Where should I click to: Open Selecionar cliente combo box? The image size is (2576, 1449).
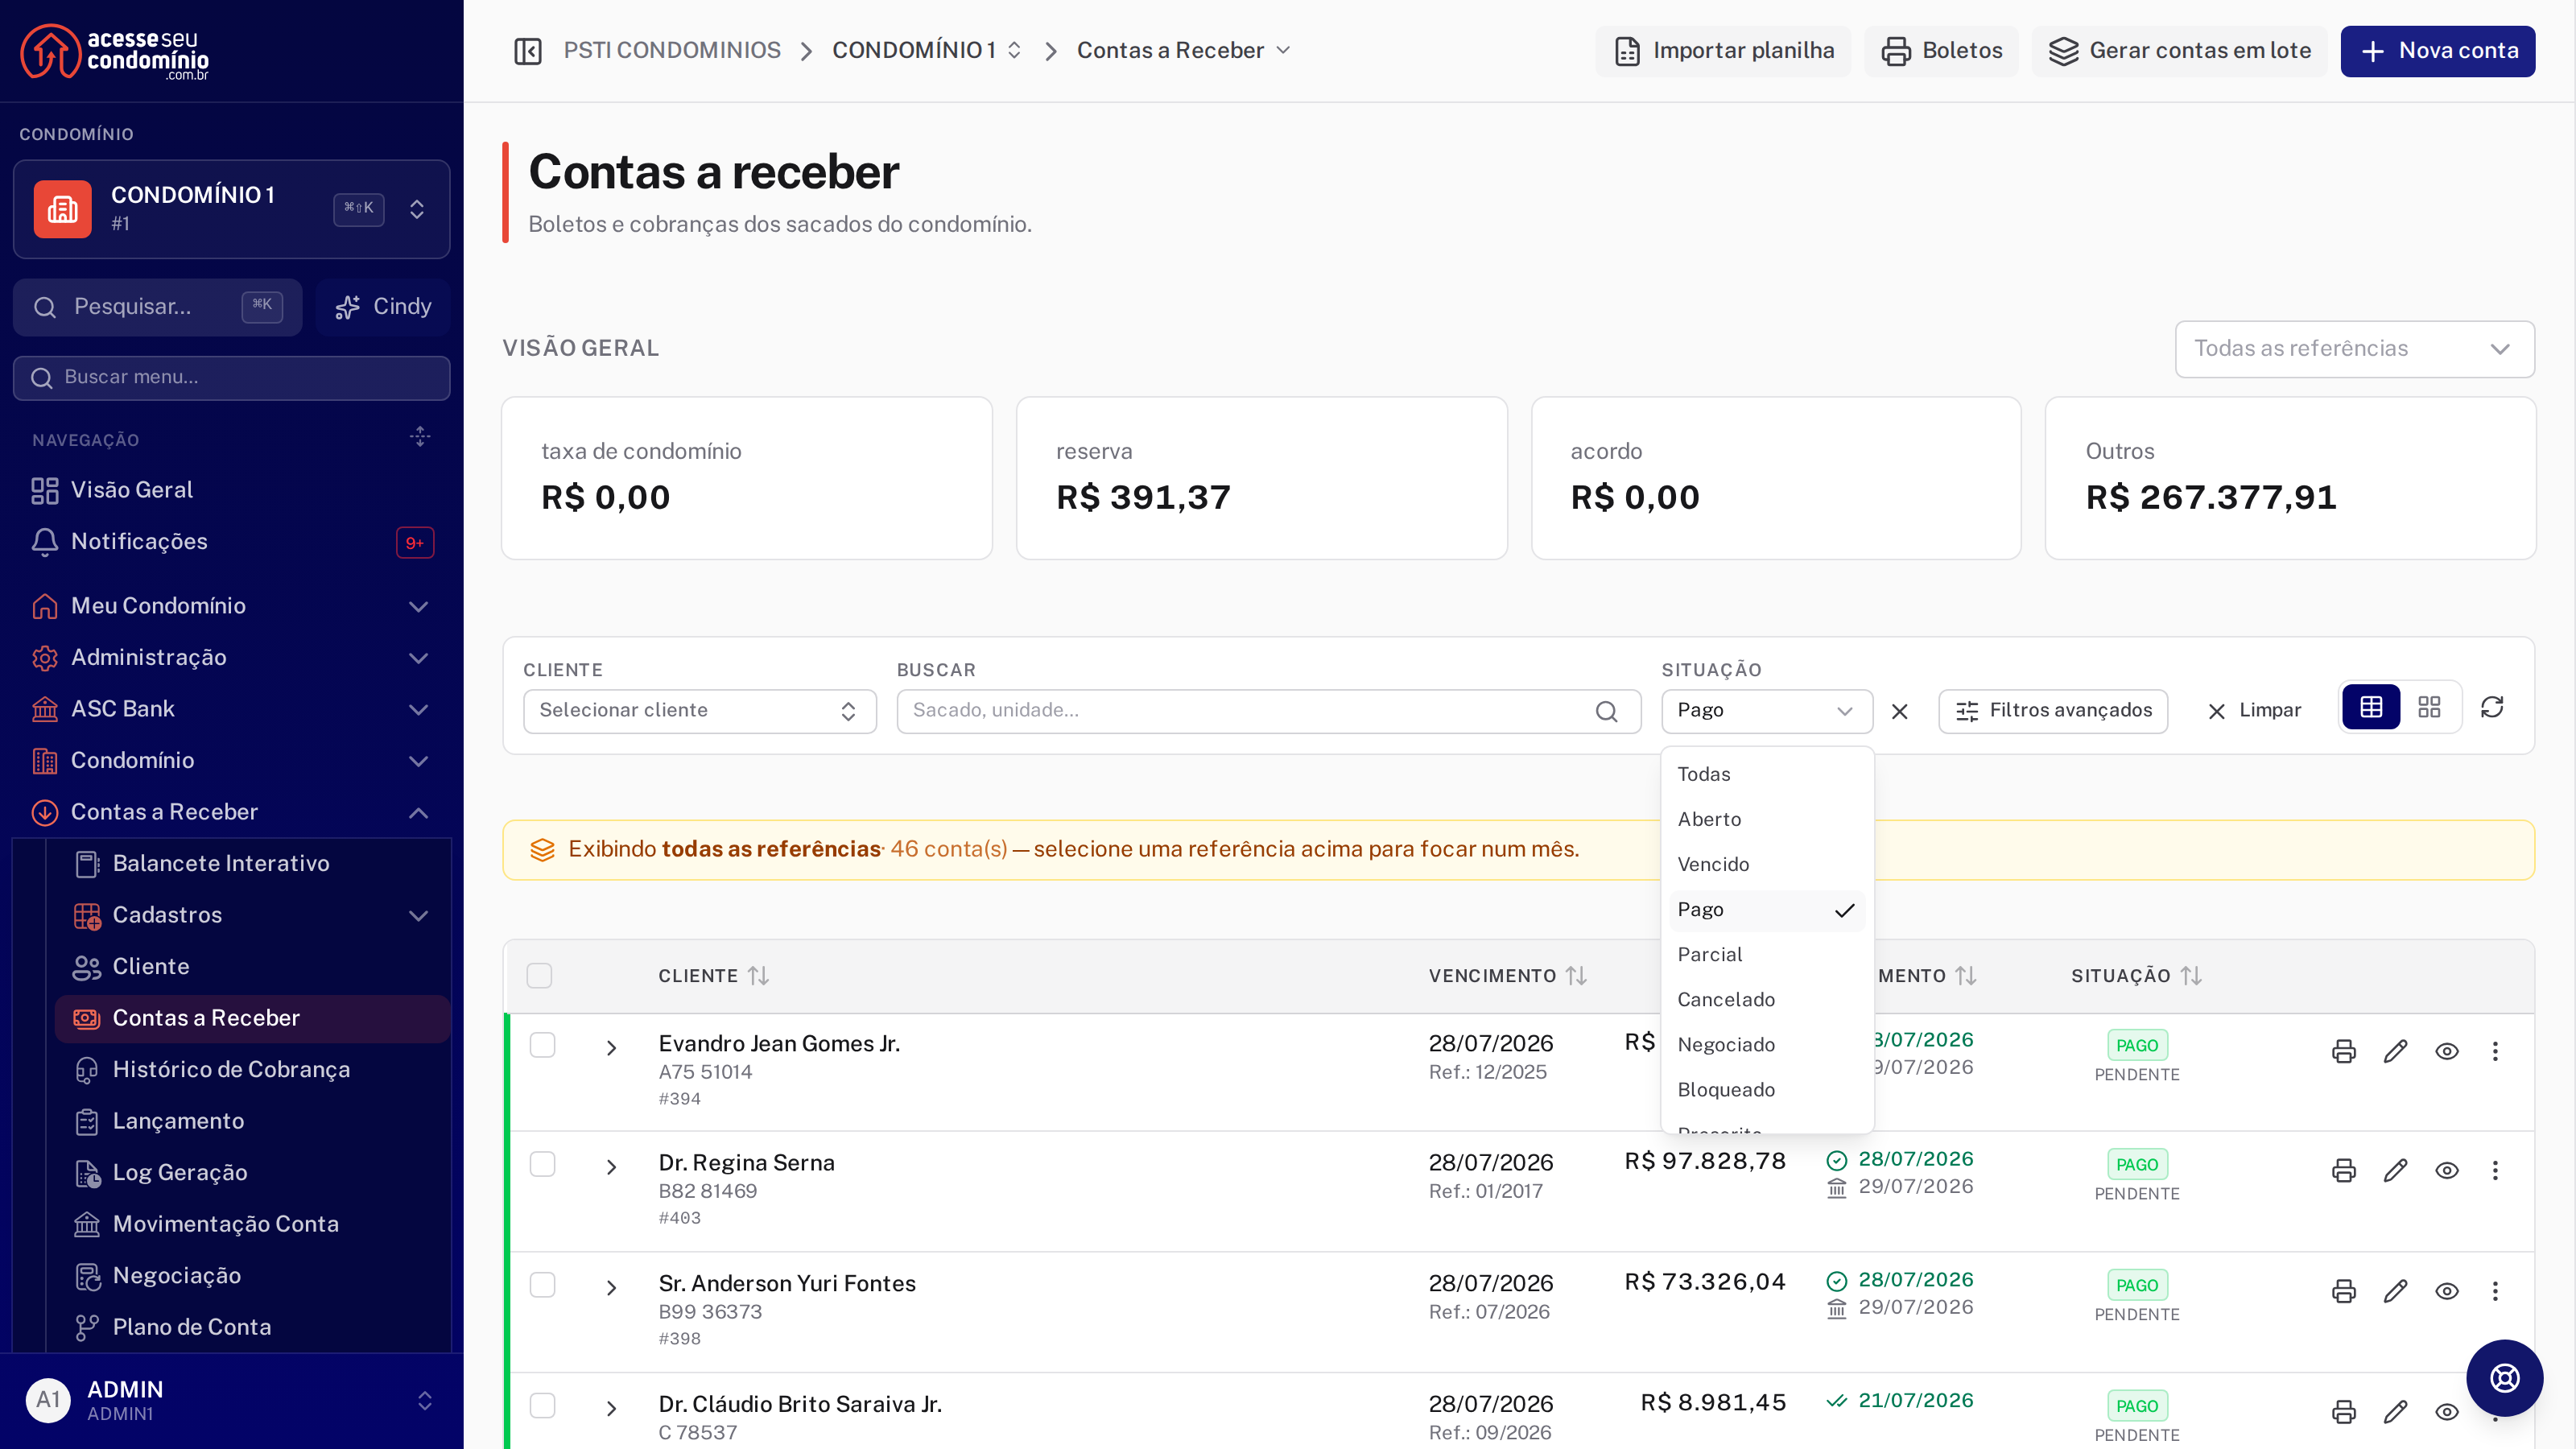[x=700, y=711]
